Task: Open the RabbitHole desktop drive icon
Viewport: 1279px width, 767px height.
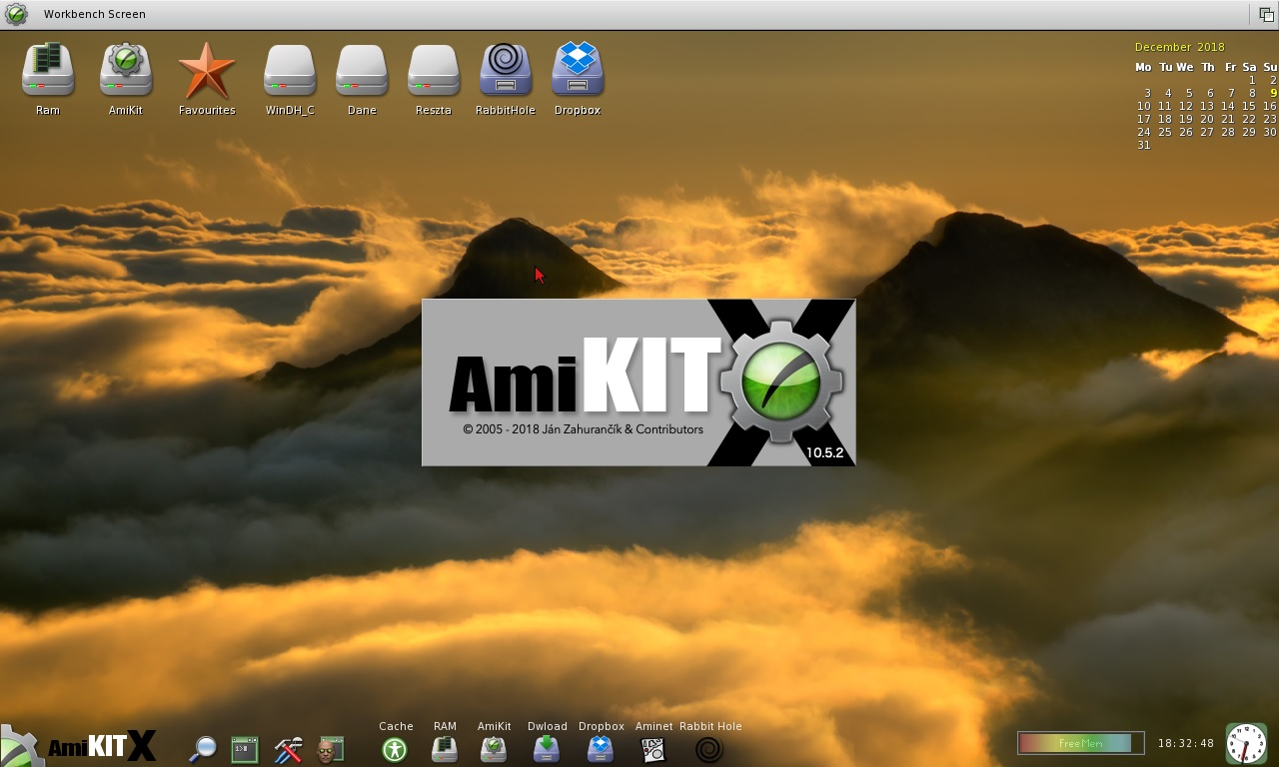Action: click(506, 70)
